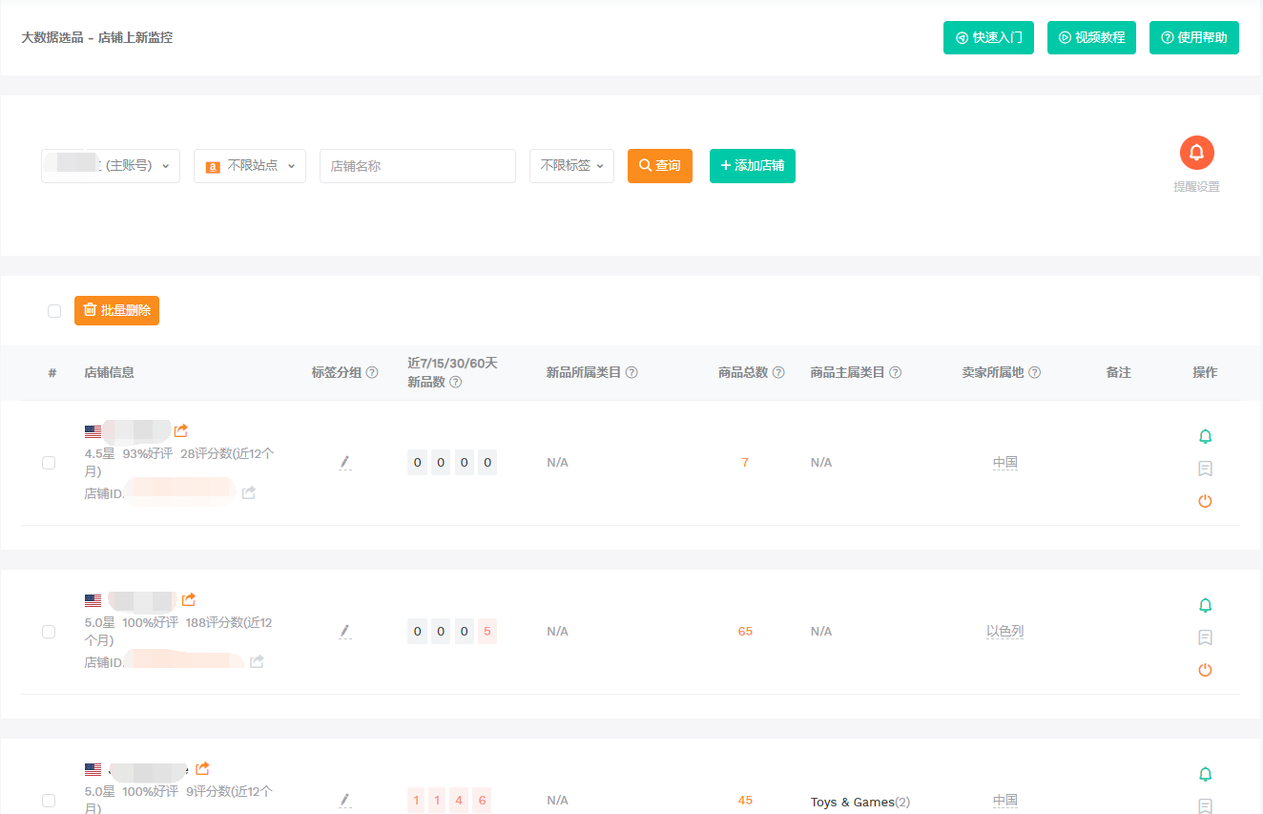Click help icon next to 新品所属类目 header
Image resolution: width=1263 pixels, height=814 pixels.
pos(631,373)
